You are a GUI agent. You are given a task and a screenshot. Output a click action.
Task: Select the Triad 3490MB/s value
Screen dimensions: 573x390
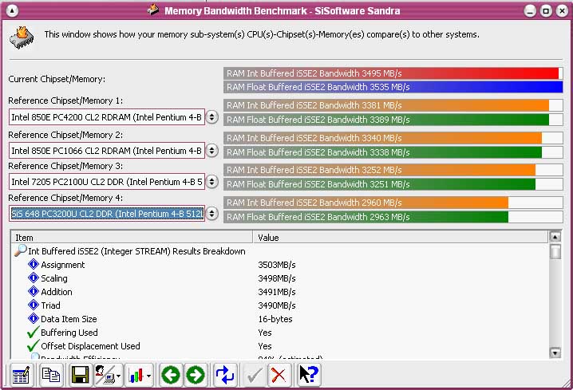[277, 305]
